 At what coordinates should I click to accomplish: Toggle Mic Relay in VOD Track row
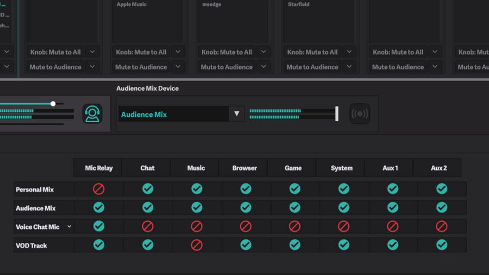[98, 245]
